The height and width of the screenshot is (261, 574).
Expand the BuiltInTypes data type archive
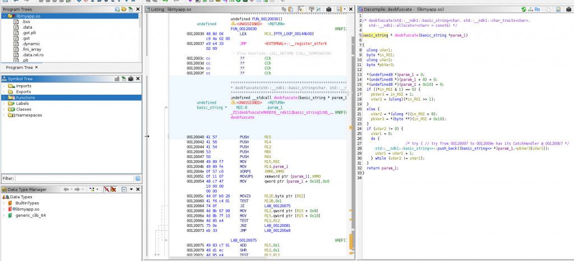tap(4, 203)
